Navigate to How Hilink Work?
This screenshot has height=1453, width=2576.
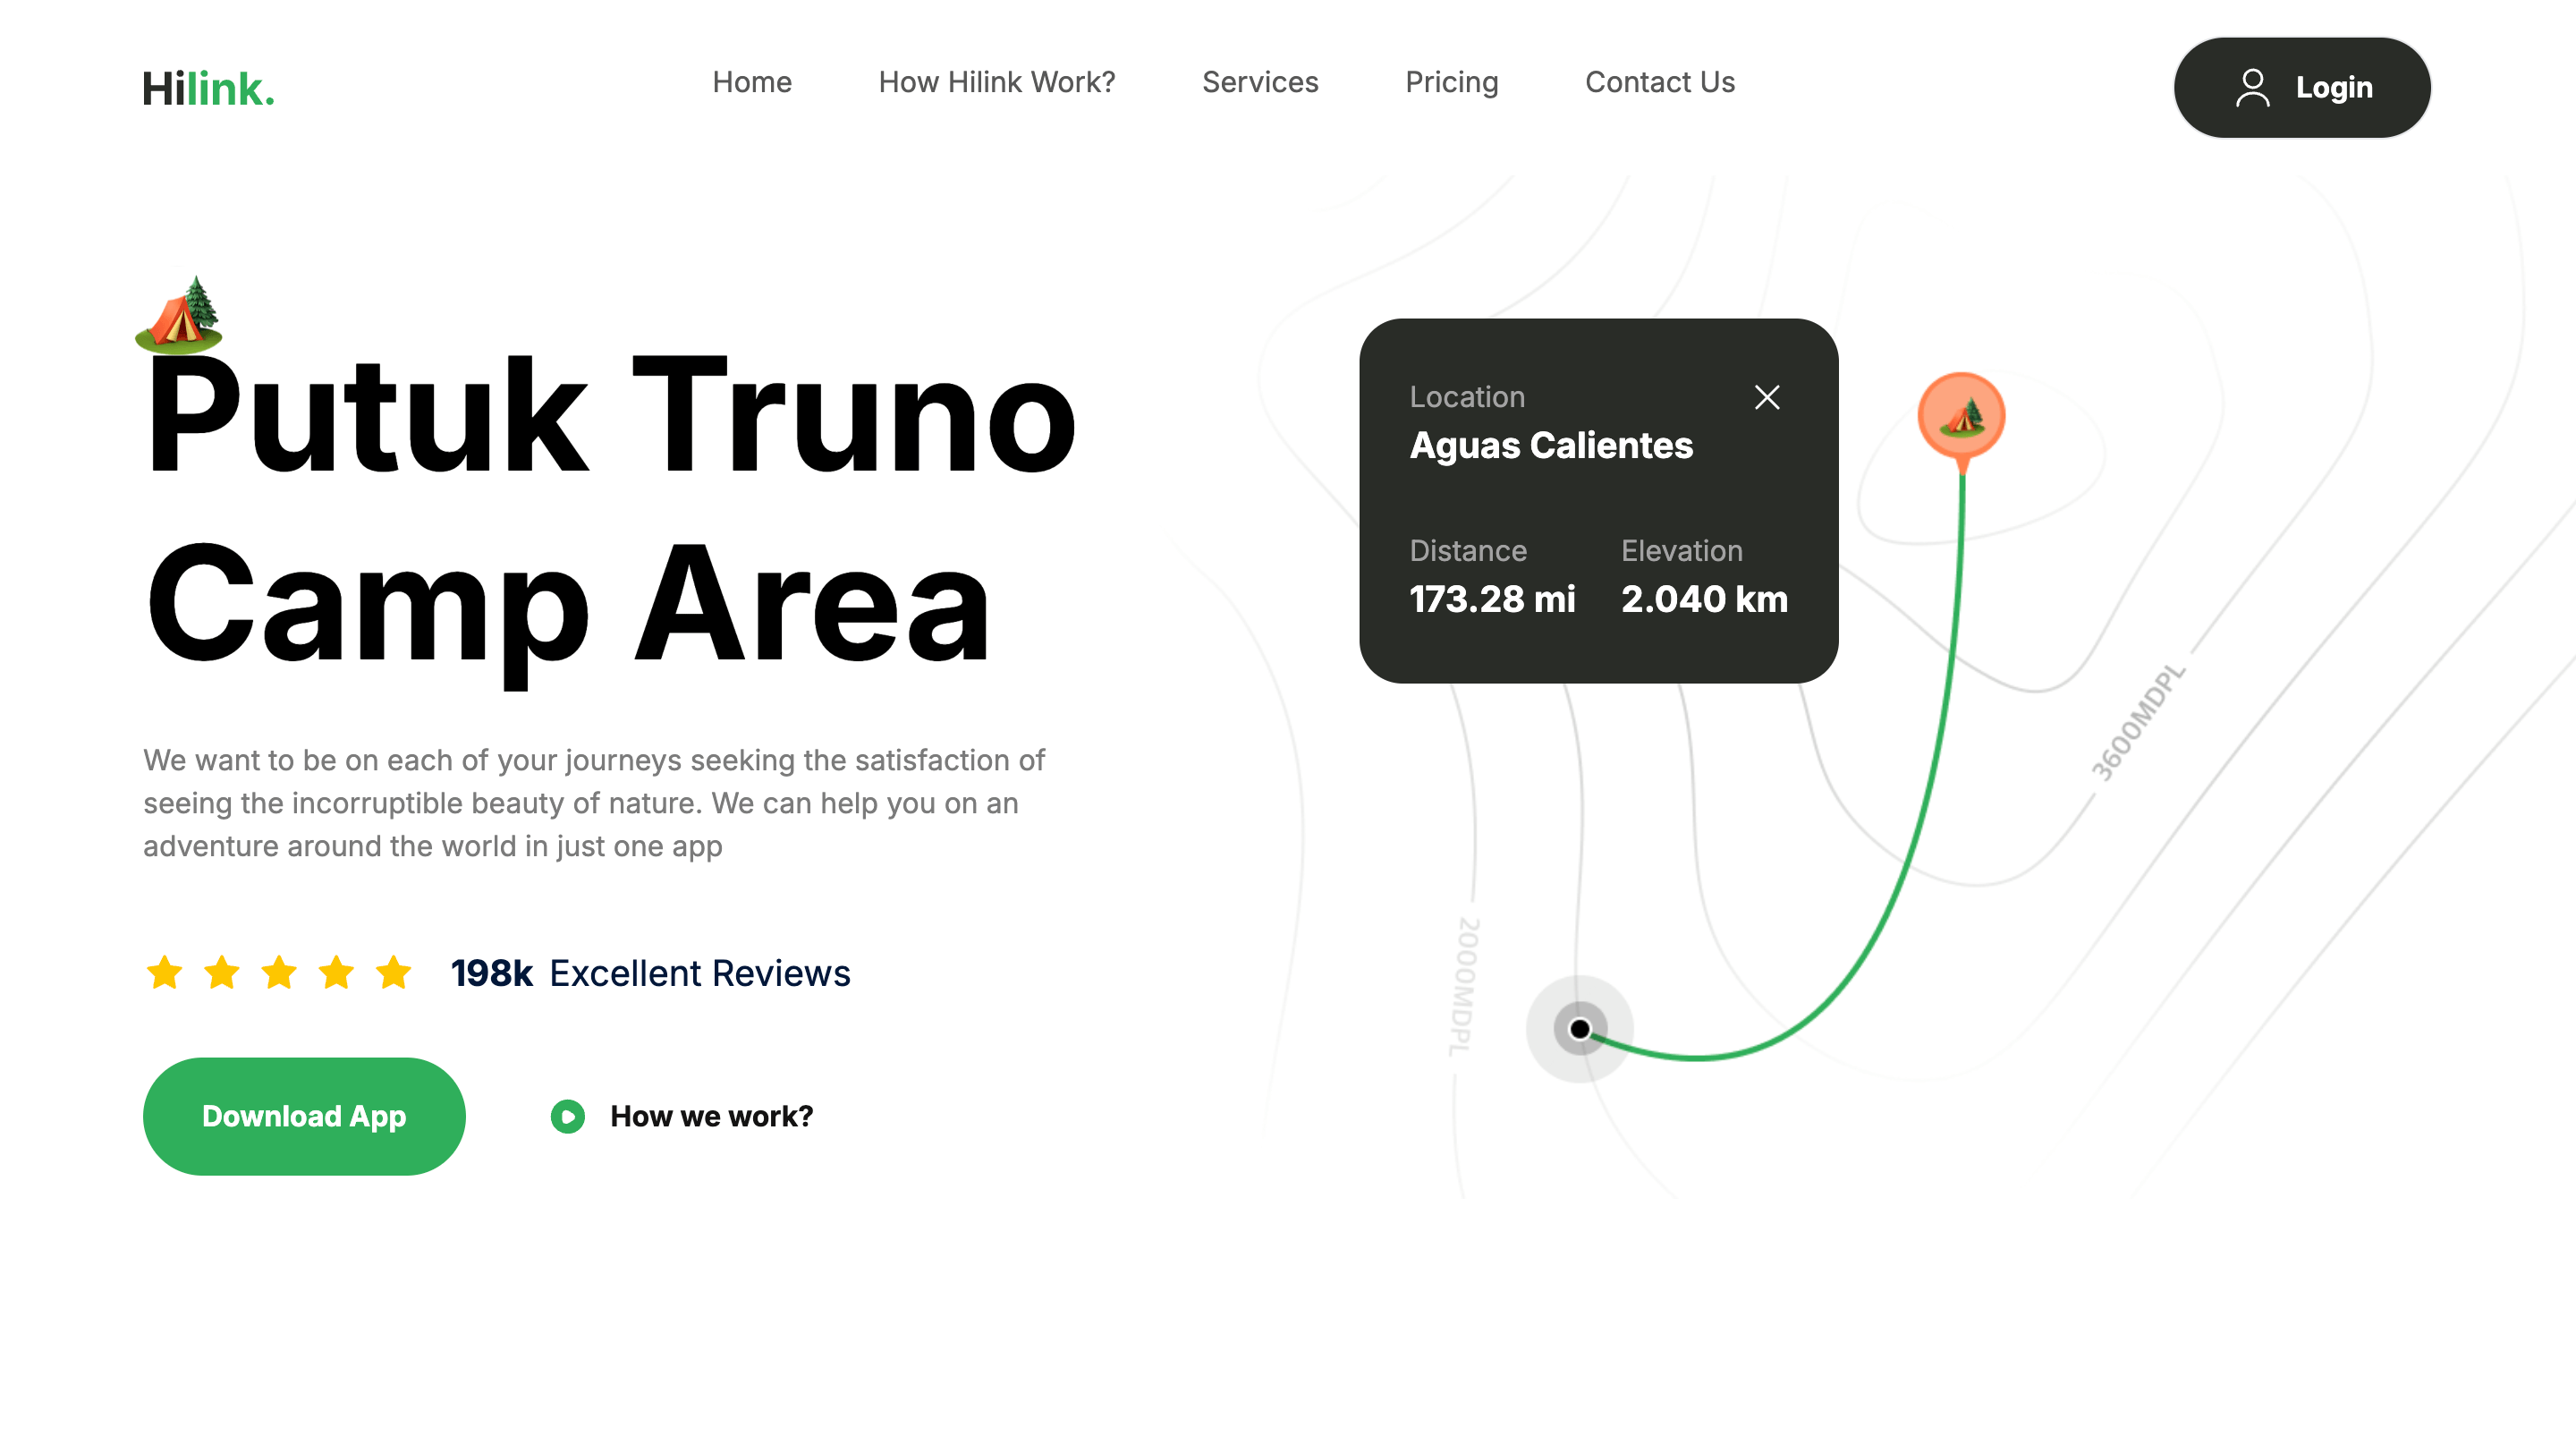997,82
